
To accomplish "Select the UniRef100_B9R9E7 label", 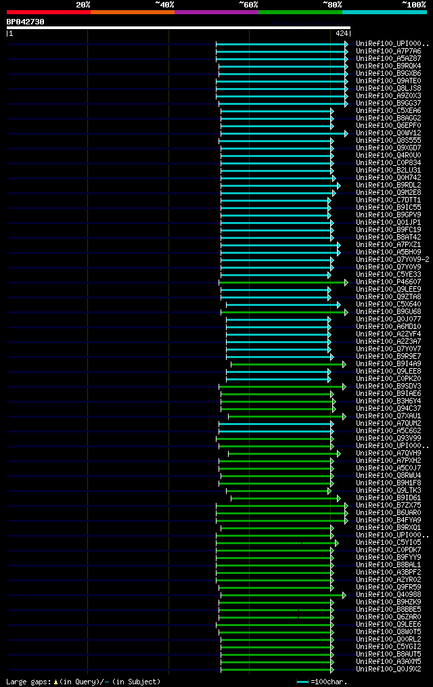I will point(388,357).
